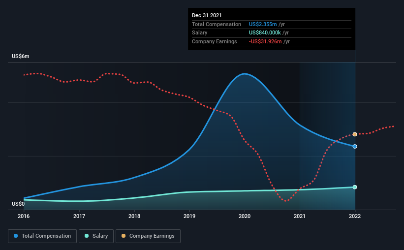Screen dimensions: 404x250
Task: Click the 2016 x-axis label
Action: coord(24,216)
